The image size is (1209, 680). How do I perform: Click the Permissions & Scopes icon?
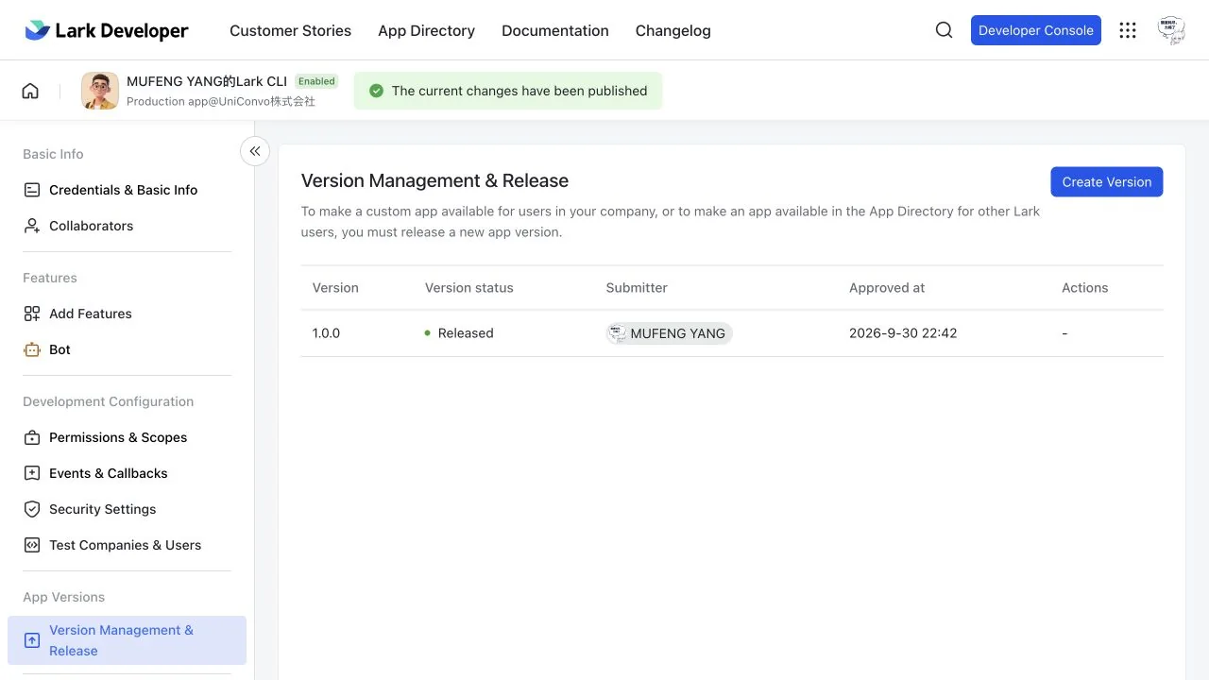coord(32,437)
